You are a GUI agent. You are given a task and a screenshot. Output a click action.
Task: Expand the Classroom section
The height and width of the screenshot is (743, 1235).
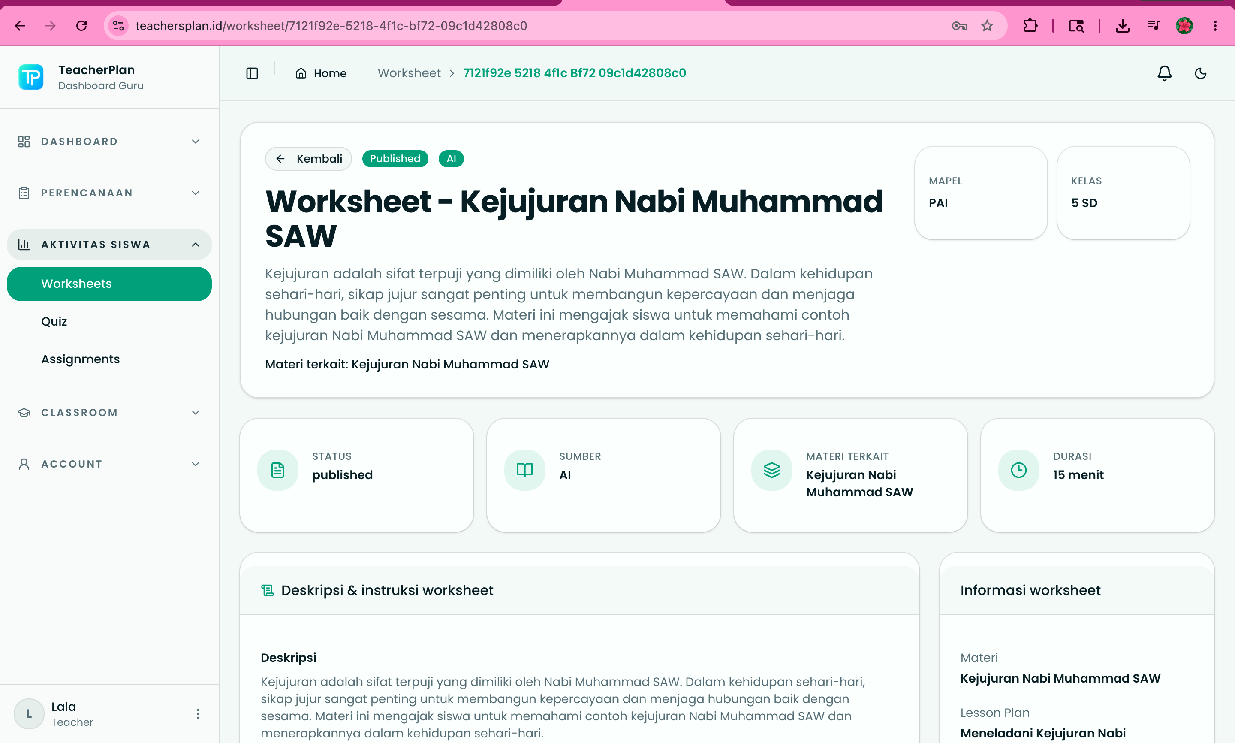point(196,413)
